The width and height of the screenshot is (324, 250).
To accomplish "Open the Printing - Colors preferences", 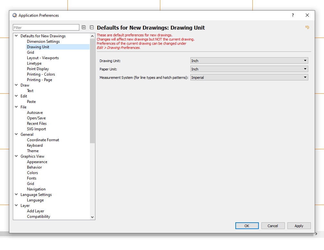I will (x=41, y=74).
